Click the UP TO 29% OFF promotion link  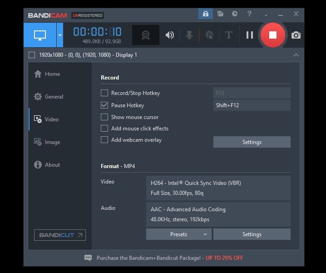pyautogui.click(x=224, y=258)
